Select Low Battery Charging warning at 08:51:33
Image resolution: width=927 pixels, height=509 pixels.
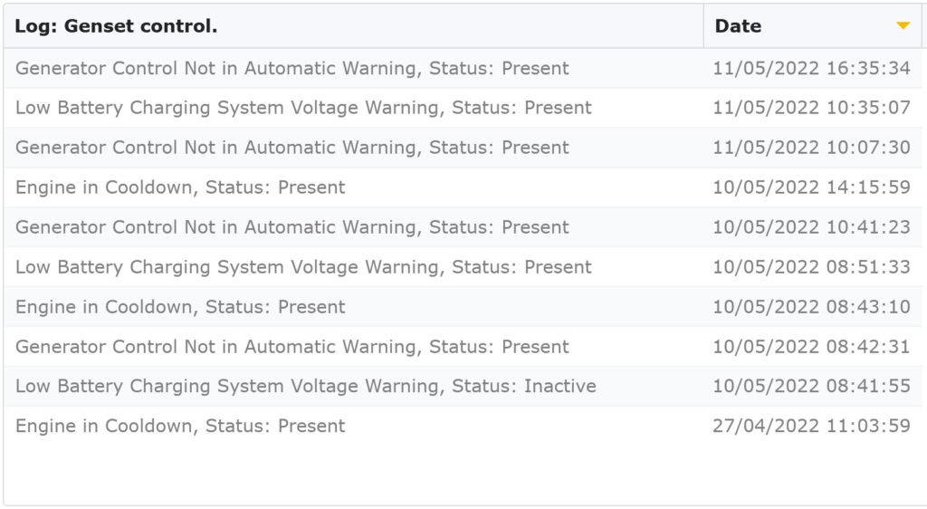pyautogui.click(x=463, y=266)
